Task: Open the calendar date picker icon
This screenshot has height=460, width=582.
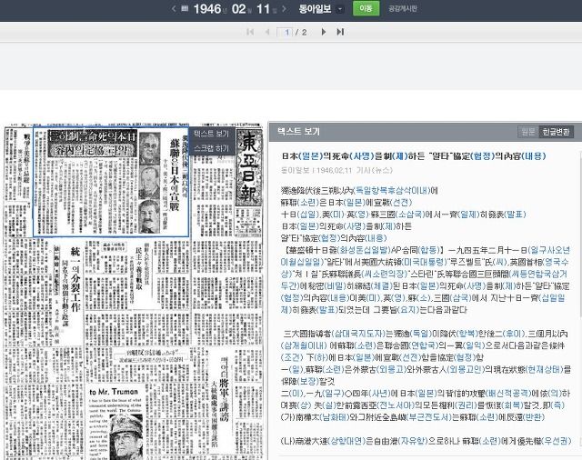Action: point(185,8)
